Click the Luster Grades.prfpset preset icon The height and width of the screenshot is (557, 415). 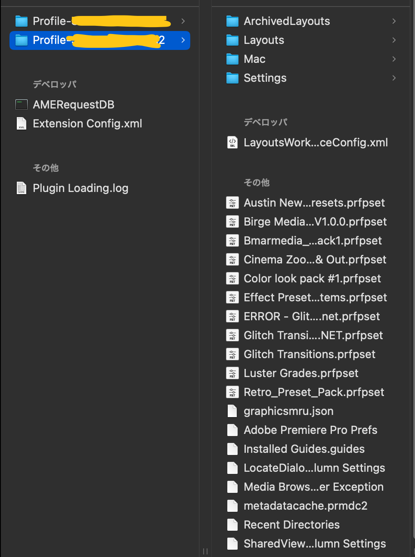(x=232, y=373)
